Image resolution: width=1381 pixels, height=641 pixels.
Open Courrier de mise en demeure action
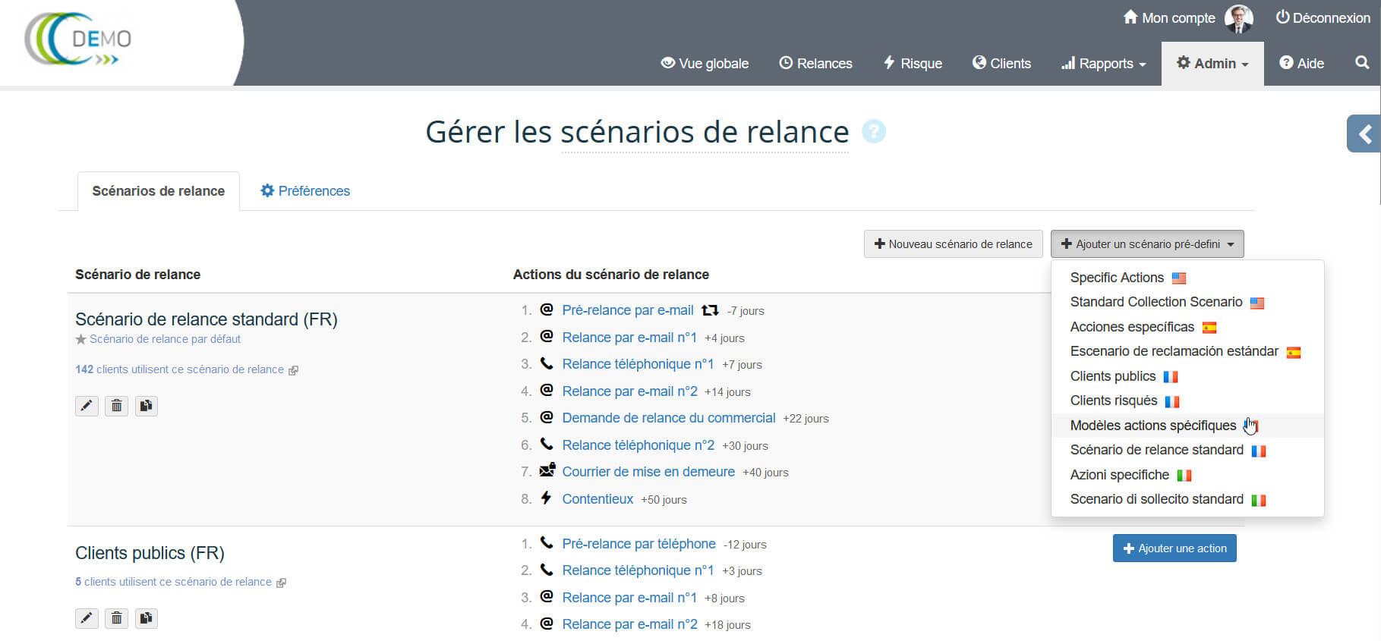click(648, 472)
